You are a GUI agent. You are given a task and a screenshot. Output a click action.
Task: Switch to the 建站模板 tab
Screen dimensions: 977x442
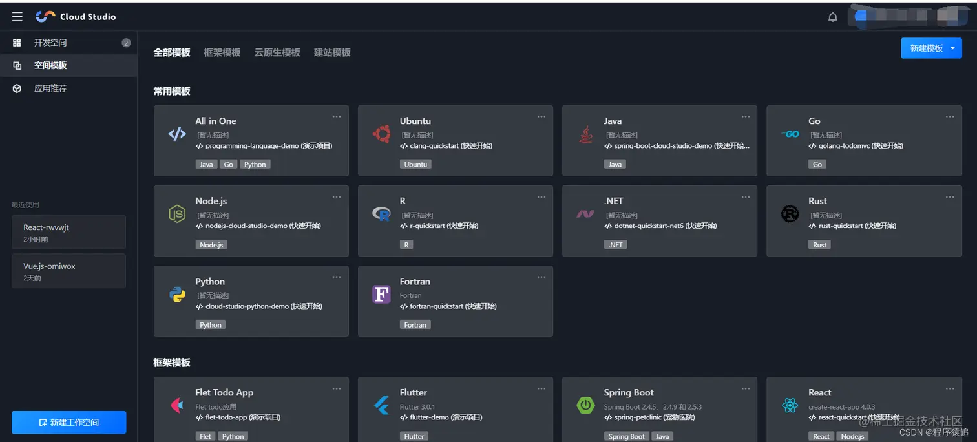tap(332, 52)
